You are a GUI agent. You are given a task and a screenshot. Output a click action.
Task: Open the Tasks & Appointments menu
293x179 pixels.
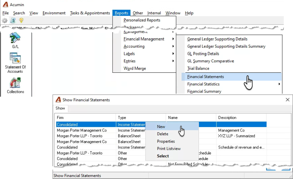pos(90,13)
